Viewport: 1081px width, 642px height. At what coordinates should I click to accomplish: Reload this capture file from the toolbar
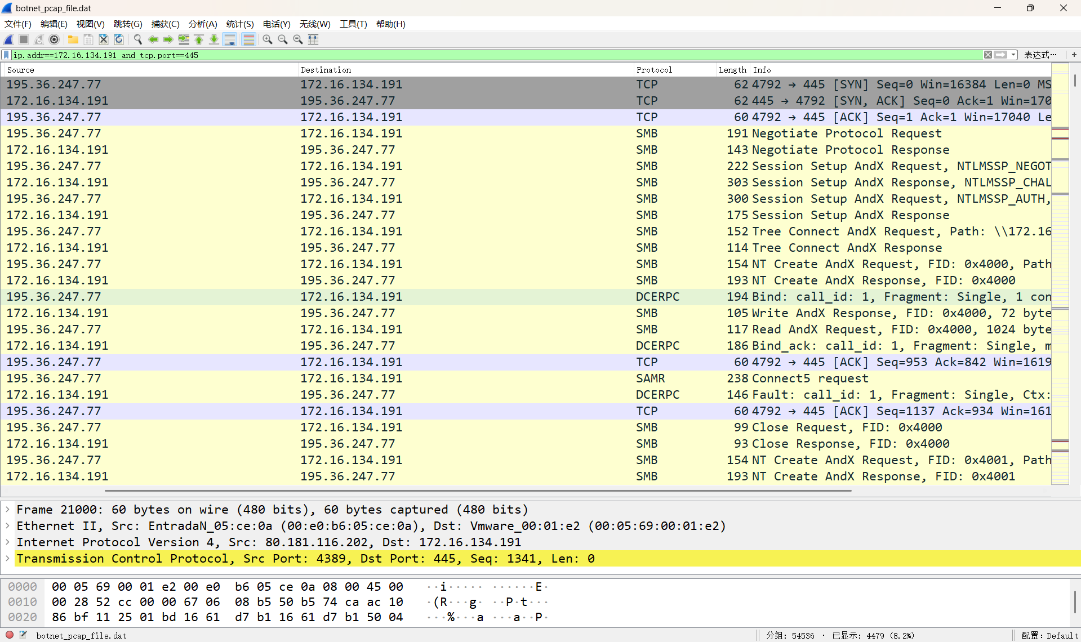click(119, 39)
